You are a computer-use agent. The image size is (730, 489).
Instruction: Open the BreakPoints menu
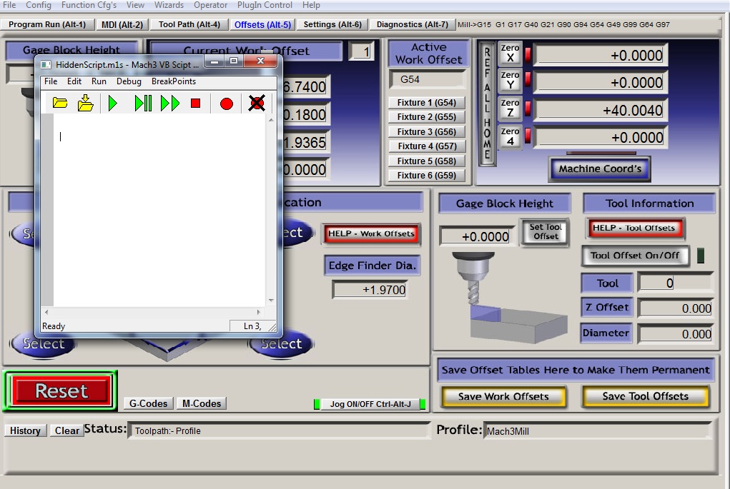[173, 81]
